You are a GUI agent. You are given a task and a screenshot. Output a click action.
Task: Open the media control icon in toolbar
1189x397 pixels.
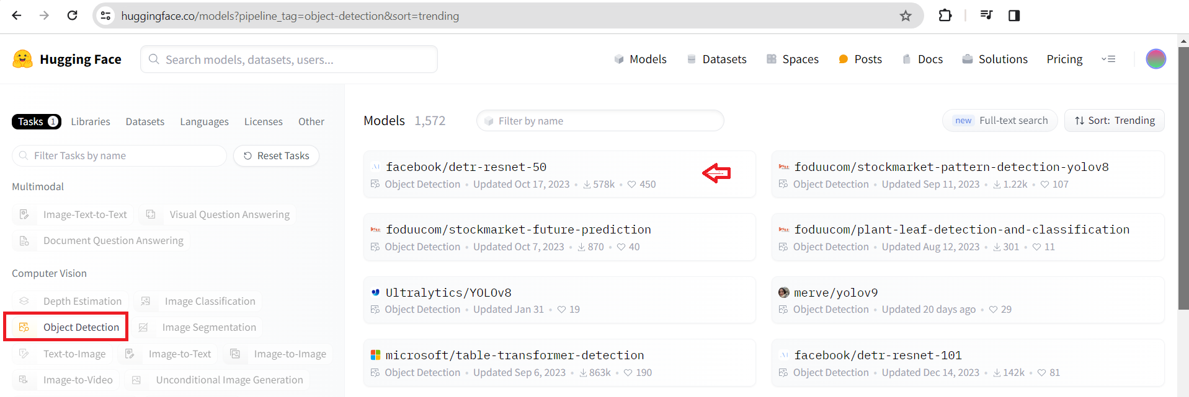click(986, 15)
